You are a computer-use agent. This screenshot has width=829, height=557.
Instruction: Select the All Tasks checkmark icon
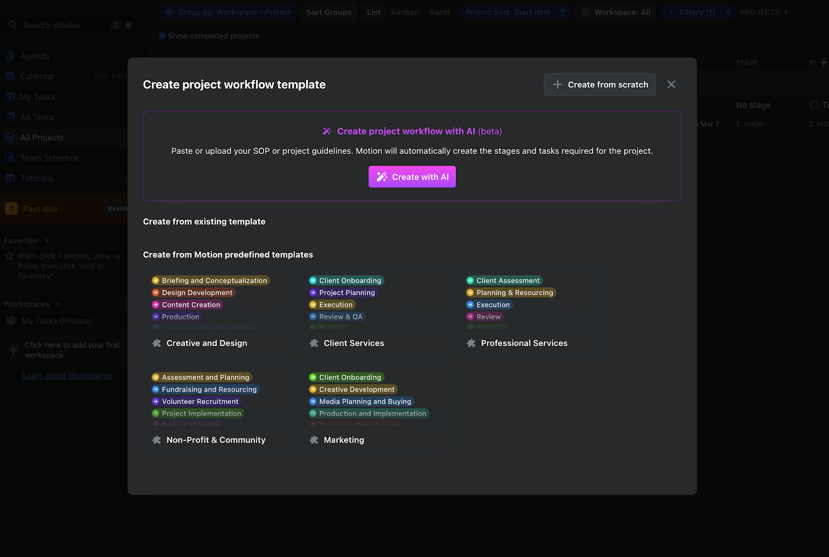[10, 117]
